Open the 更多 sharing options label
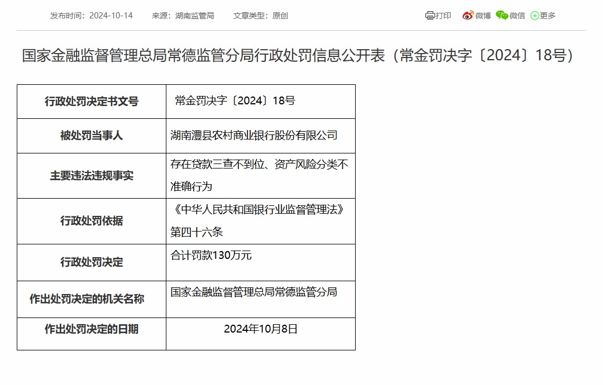The height and width of the screenshot is (385, 603). coord(548,16)
